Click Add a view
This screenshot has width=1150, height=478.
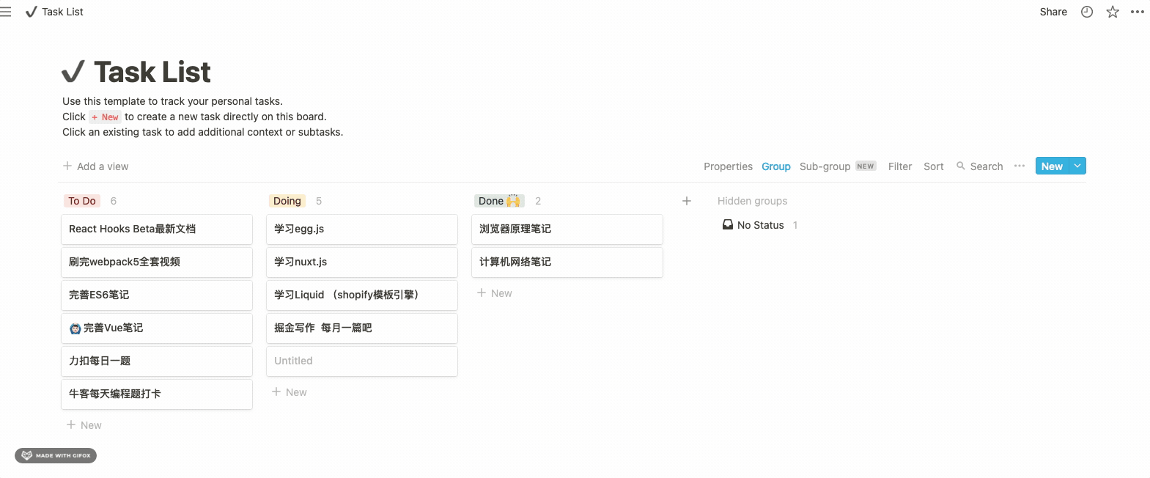point(96,166)
